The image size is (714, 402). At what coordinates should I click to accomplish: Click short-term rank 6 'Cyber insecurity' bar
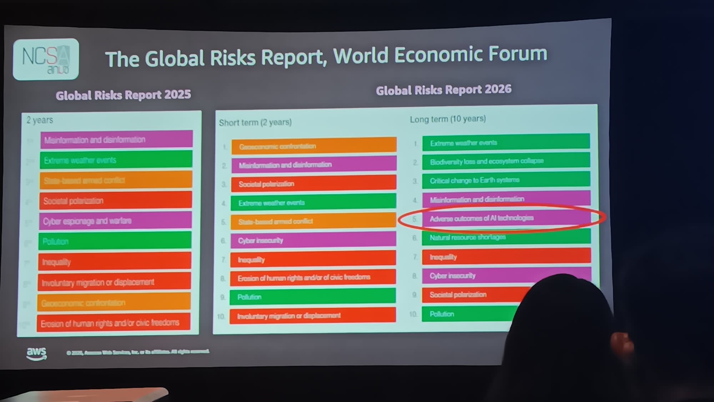pyautogui.click(x=313, y=240)
